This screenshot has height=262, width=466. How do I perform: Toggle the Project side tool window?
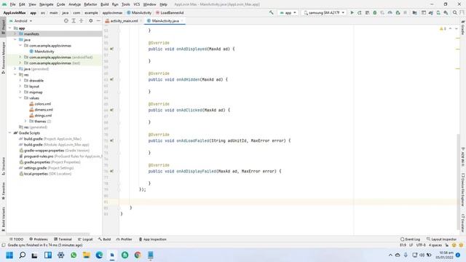[x=3, y=27]
